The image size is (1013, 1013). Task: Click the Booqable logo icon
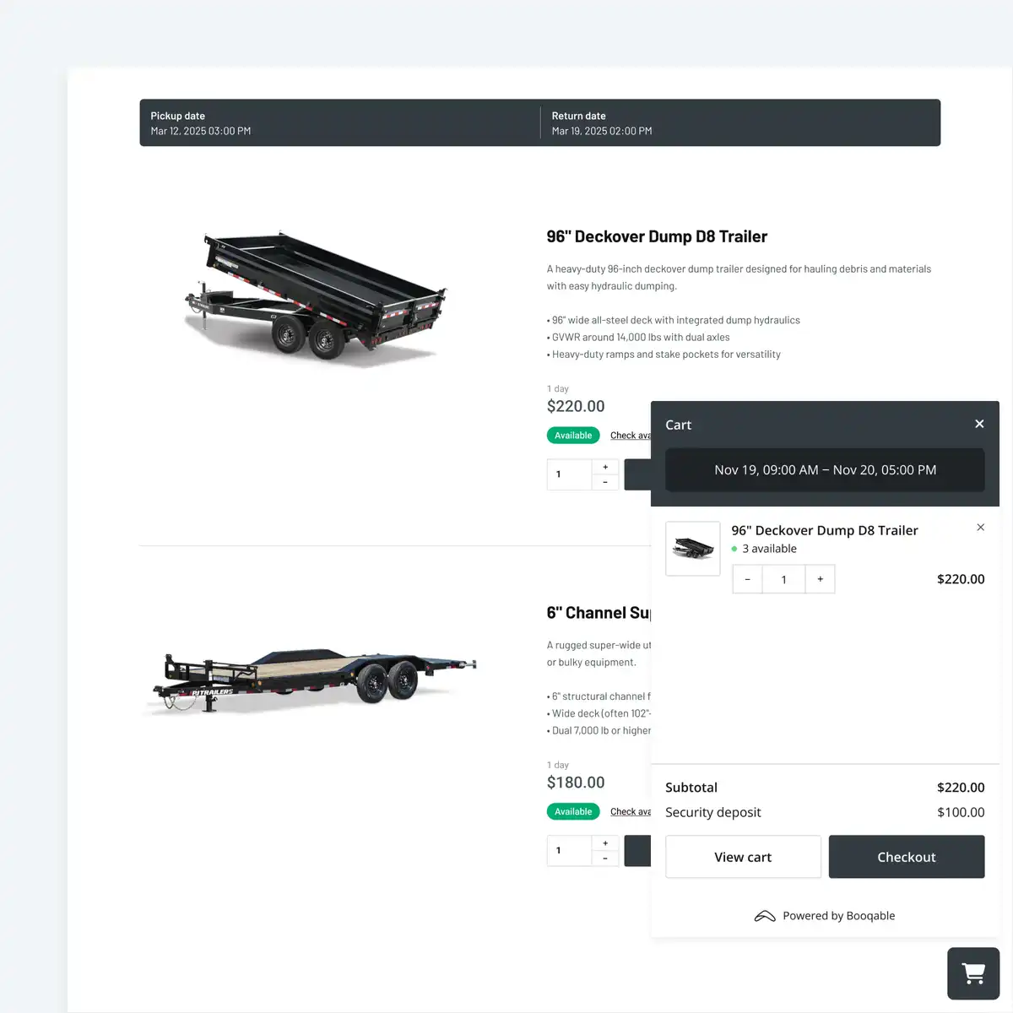pyautogui.click(x=765, y=916)
